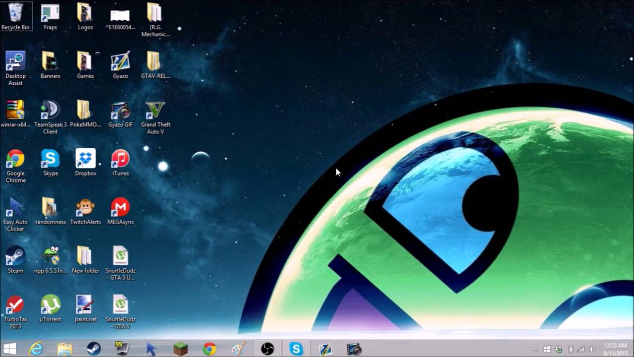Select the Logos folder on desktop
This screenshot has width=634, height=357.
click(x=85, y=16)
